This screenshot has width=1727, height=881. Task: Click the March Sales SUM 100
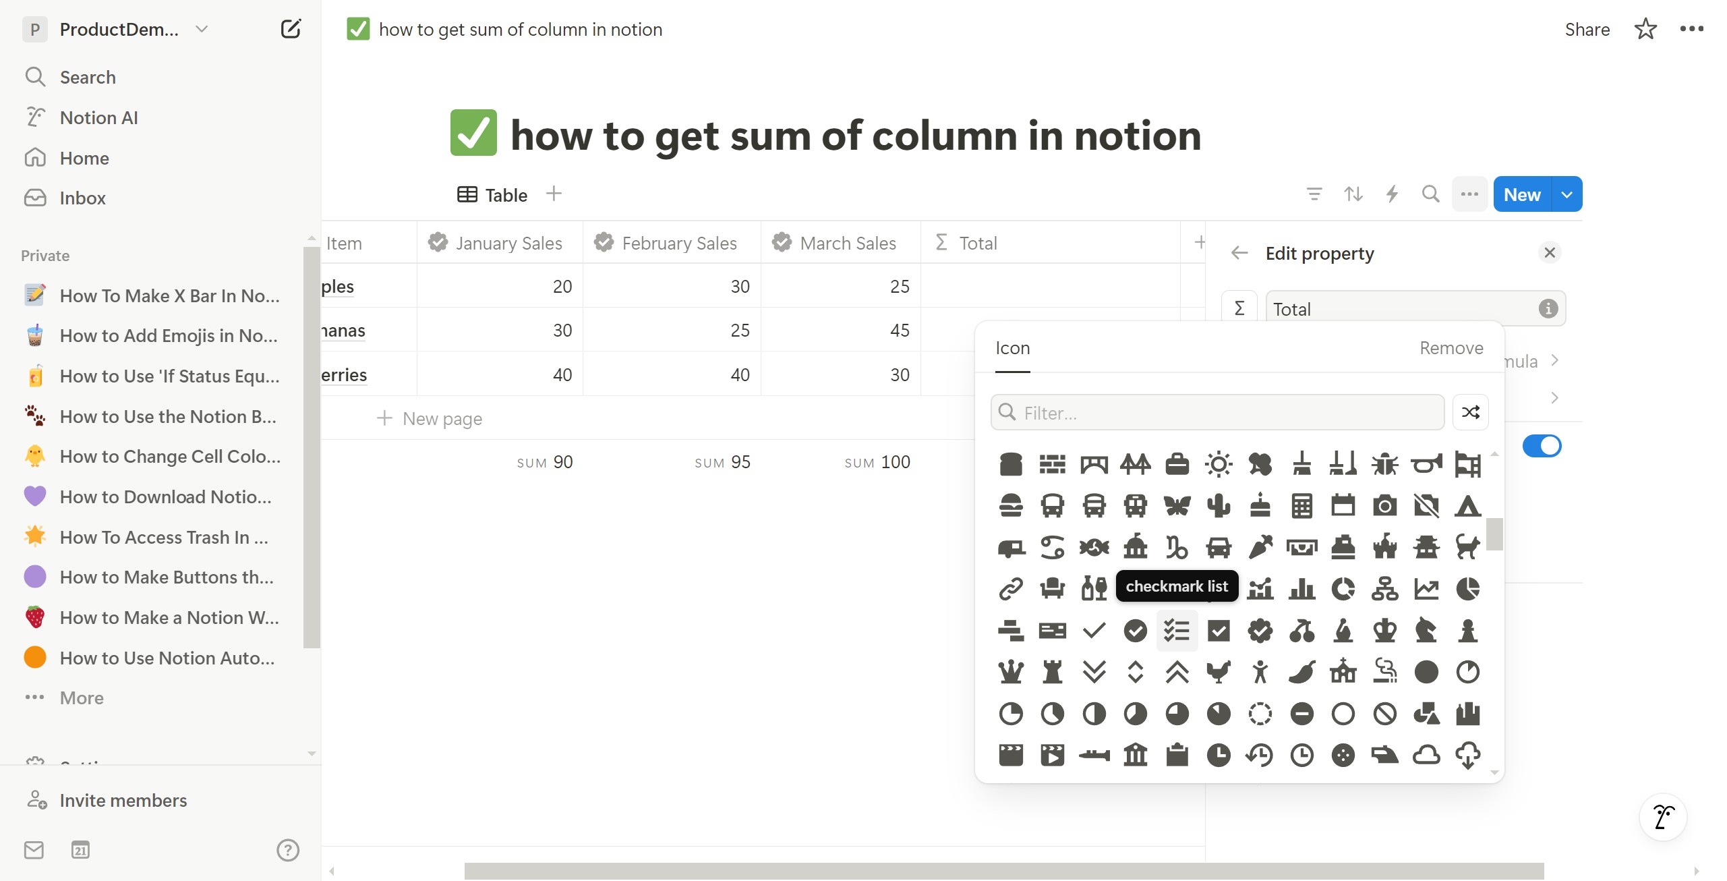click(x=877, y=462)
